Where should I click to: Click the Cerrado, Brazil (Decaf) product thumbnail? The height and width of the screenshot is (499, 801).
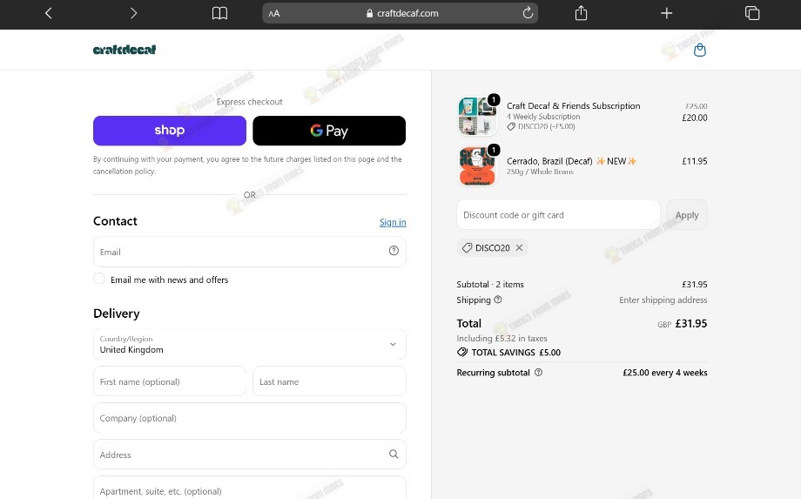click(x=478, y=166)
